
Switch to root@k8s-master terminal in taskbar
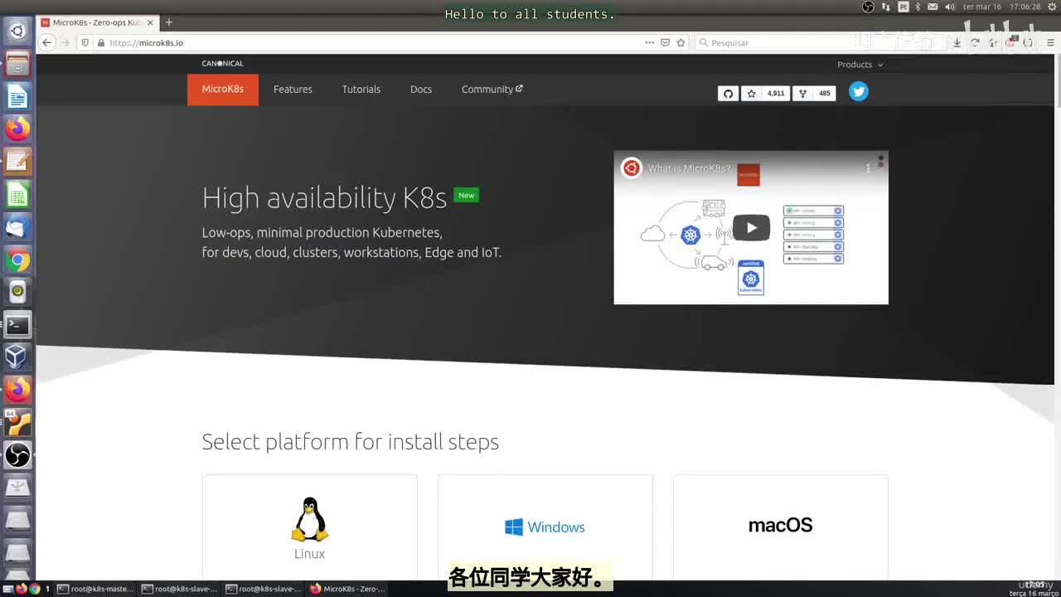coord(95,589)
